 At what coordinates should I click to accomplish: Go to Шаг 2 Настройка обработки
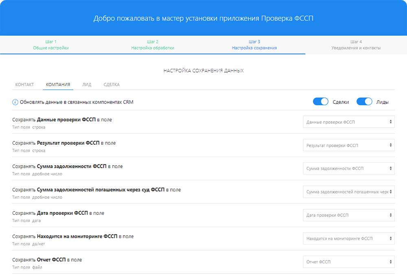tap(153, 45)
